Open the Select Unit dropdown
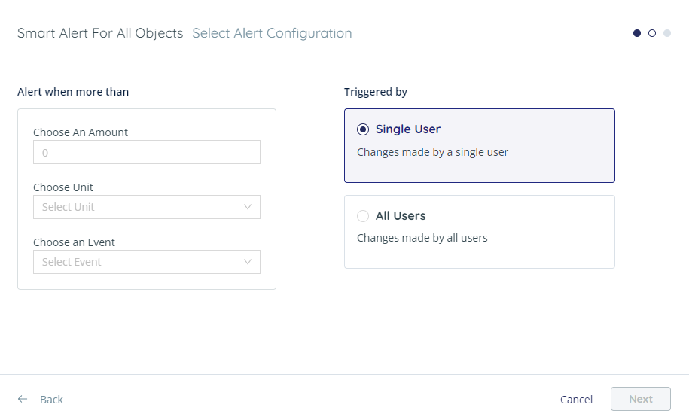 pyautogui.click(x=147, y=207)
